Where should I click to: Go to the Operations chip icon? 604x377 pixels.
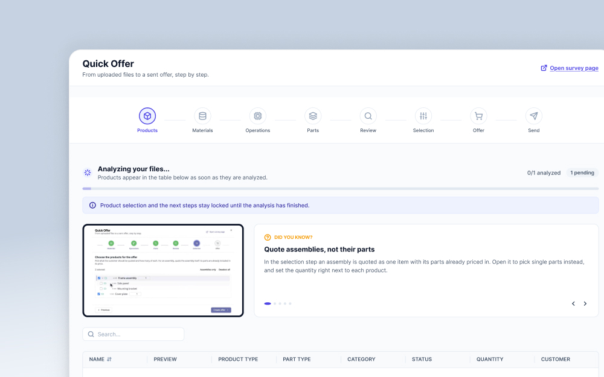[x=258, y=116]
